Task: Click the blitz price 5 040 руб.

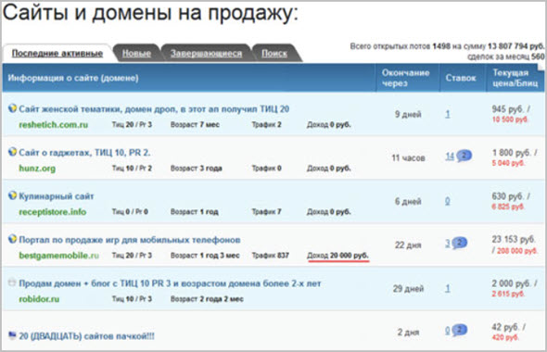Action: pos(508,163)
